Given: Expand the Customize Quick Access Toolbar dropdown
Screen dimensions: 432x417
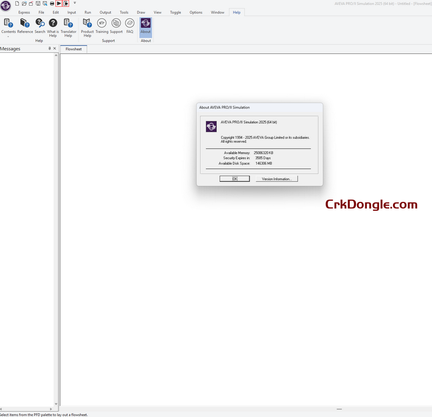Looking at the screenshot, I should coord(75,3).
